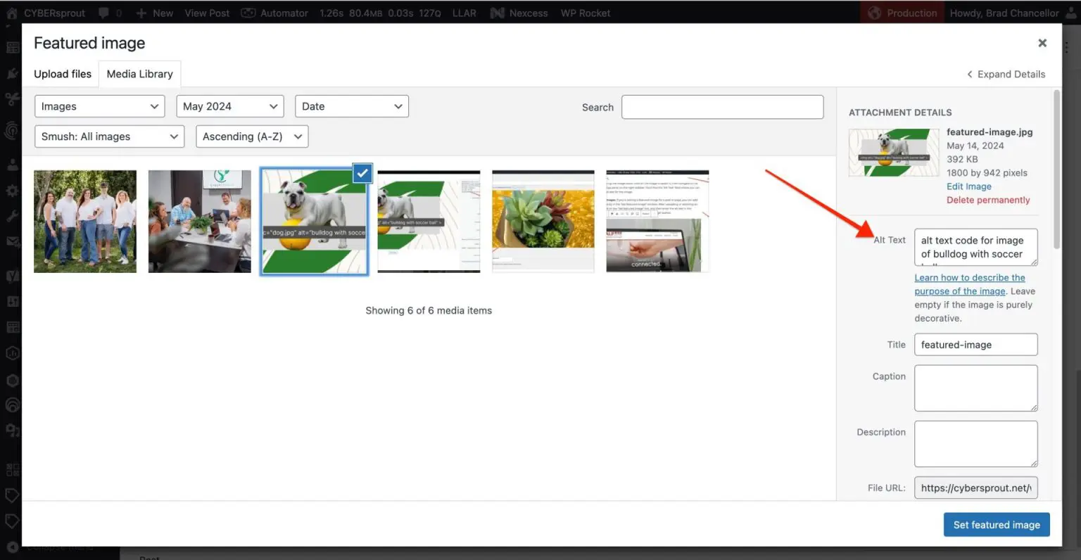
Task: Switch to the Upload files tab
Action: (63, 74)
